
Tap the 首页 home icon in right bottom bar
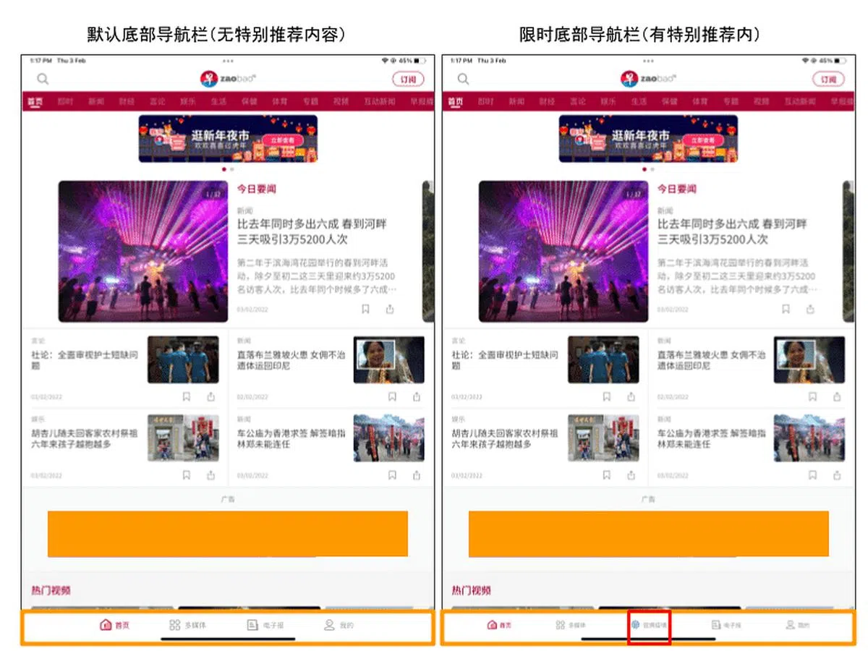click(x=498, y=625)
